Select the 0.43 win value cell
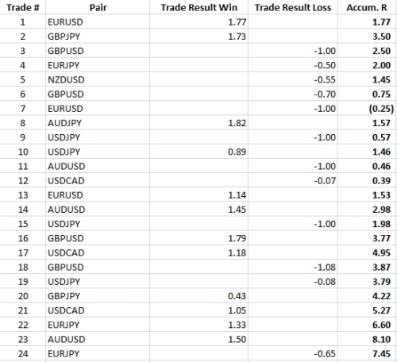 coord(198,296)
